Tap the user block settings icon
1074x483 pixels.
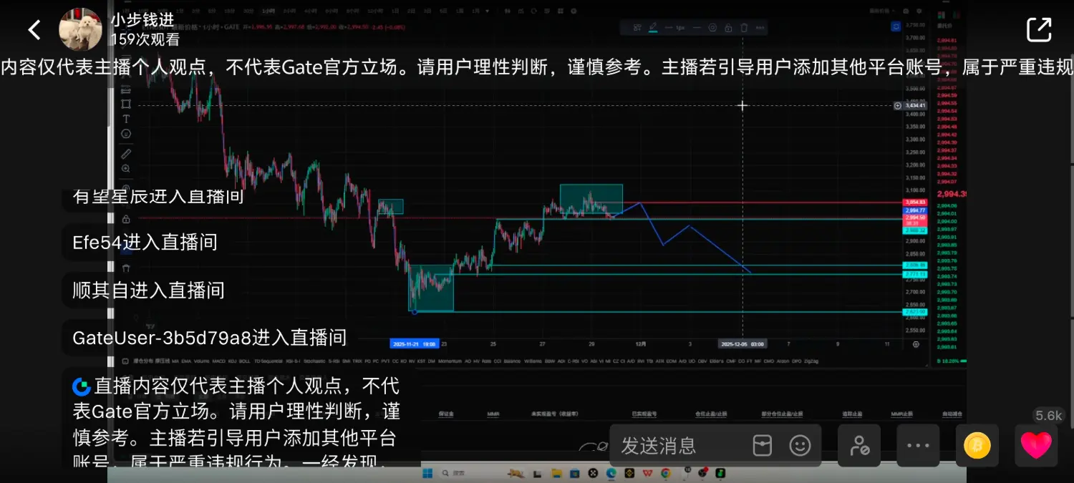(859, 446)
